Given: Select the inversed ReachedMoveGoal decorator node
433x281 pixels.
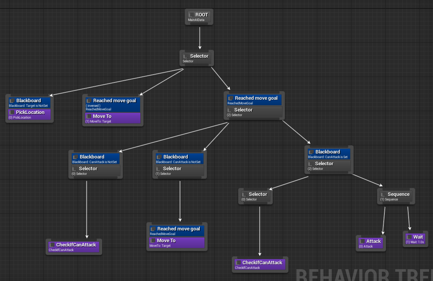Looking at the screenshot, I should (113, 103).
